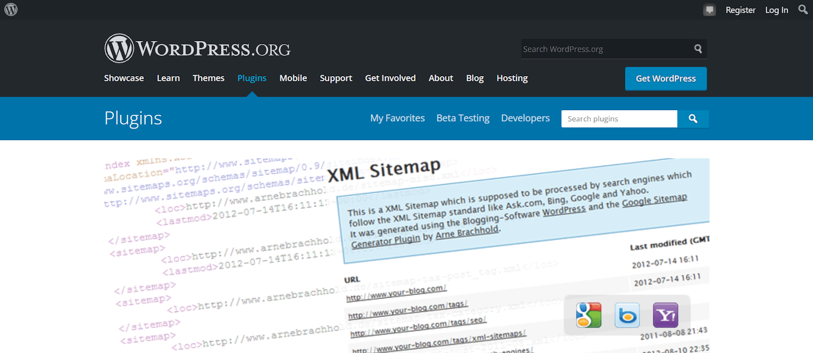
Task: Open Beta Testing link
Action: coord(463,118)
